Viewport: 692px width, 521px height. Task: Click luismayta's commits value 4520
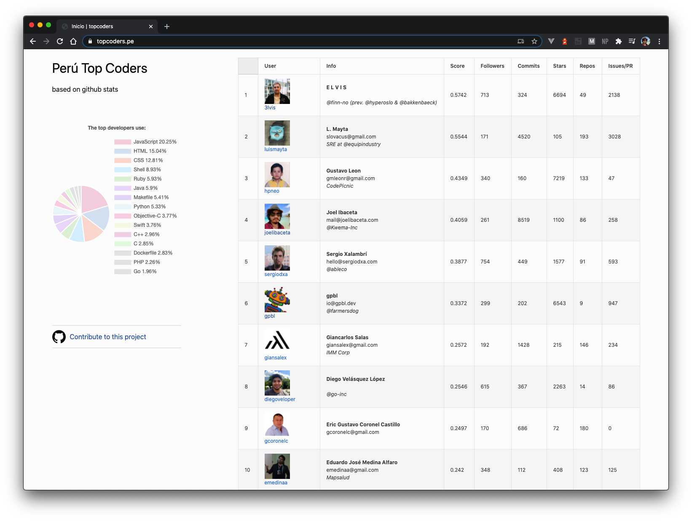[524, 137]
